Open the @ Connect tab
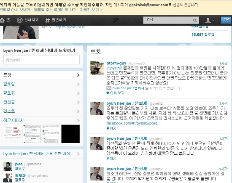This screenshot has width=232, height=183. (x=27, y=20)
